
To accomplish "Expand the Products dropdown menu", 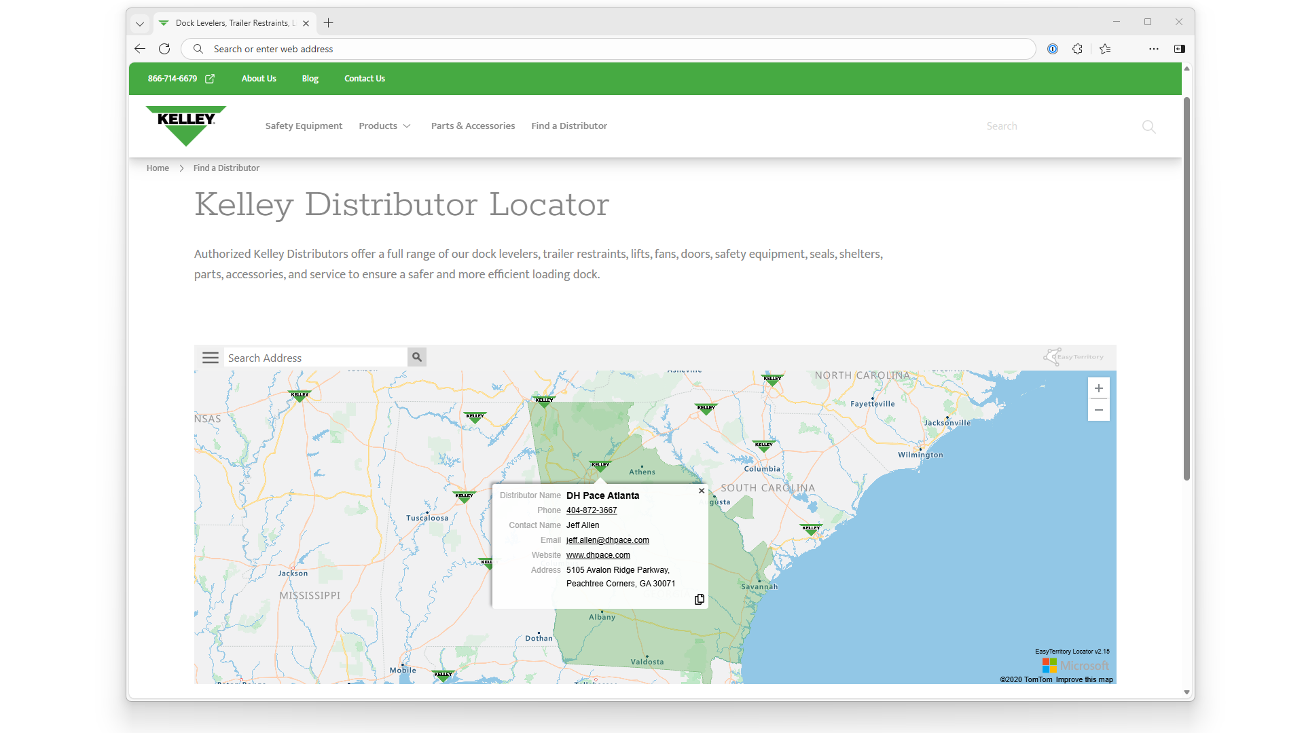I will [x=384, y=126].
